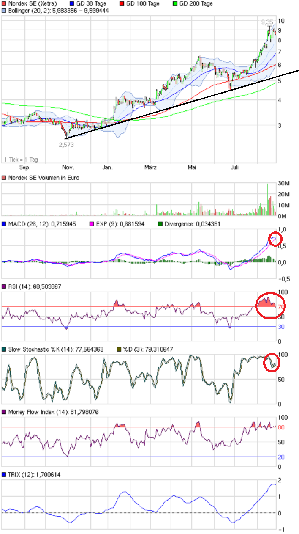Click the Nordex SE (Xetra) legend color swatch
The image size is (299, 534).
[4, 3]
